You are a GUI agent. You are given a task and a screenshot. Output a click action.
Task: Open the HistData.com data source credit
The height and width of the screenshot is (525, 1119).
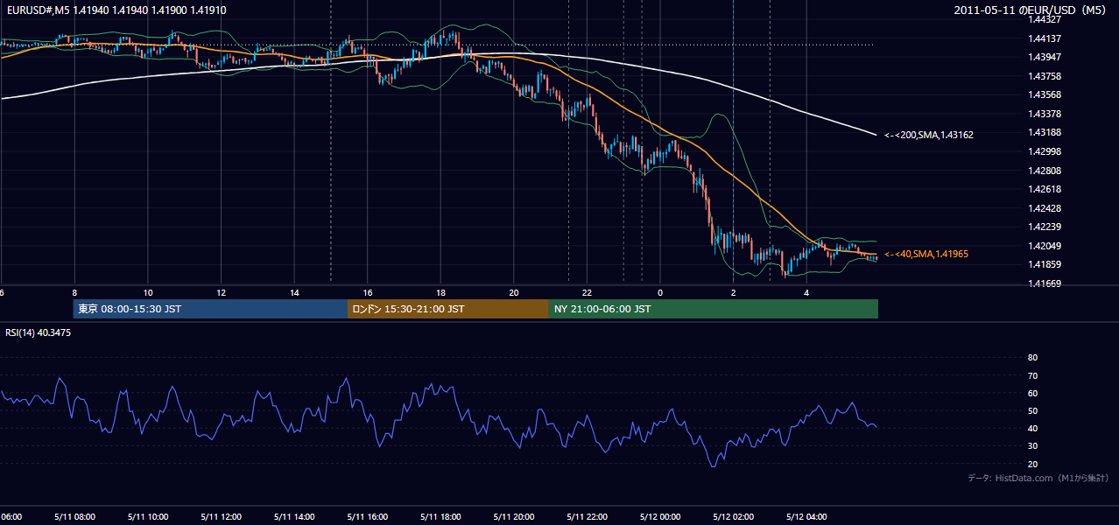[1038, 478]
